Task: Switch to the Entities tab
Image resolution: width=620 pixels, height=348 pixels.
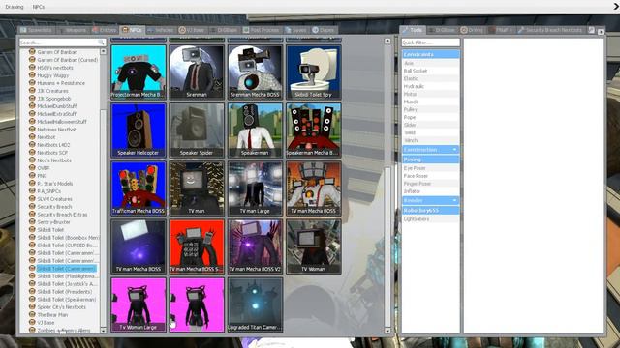Action: 105,30
